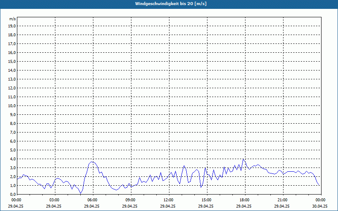
Task: Pick the '8,0' y-axis label
Action: pyautogui.click(x=14, y=123)
